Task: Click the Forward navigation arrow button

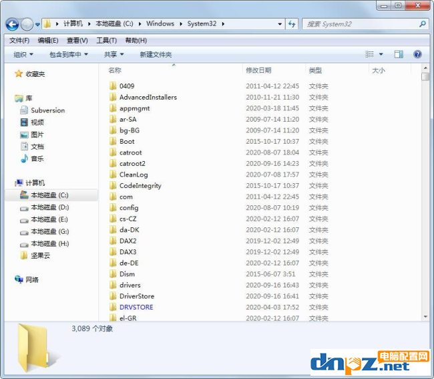Action: [x=27, y=24]
